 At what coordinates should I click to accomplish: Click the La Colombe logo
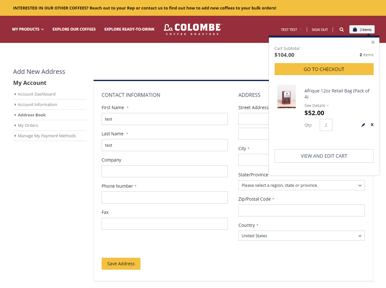pyautogui.click(x=193, y=29)
